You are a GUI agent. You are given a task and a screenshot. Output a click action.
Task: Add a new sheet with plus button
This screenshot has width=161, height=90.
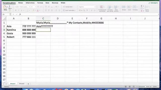[x=28, y=84]
